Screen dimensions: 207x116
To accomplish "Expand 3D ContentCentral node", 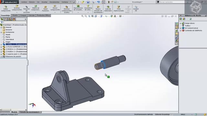I will coord(180,28).
